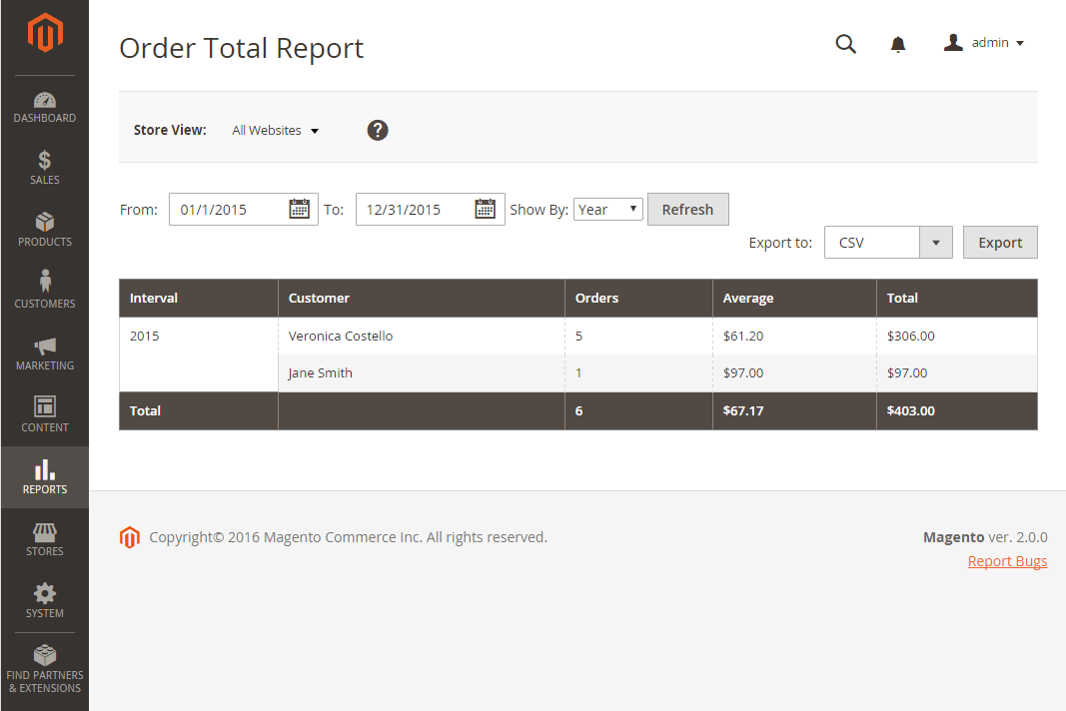The image size is (1066, 711).
Task: Follow the Report Bugs link
Action: (x=1007, y=561)
